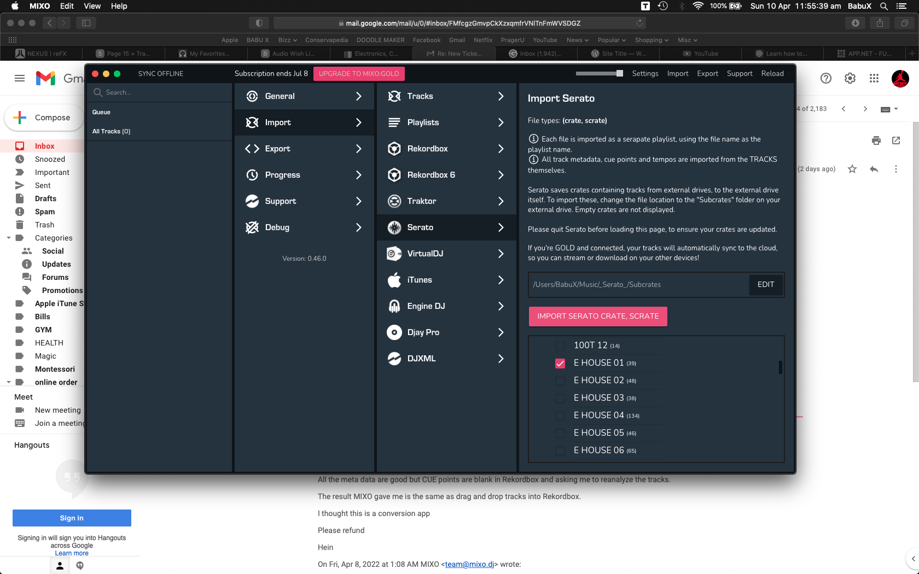Expand the General settings chevron
Image resolution: width=919 pixels, height=574 pixels.
(358, 96)
